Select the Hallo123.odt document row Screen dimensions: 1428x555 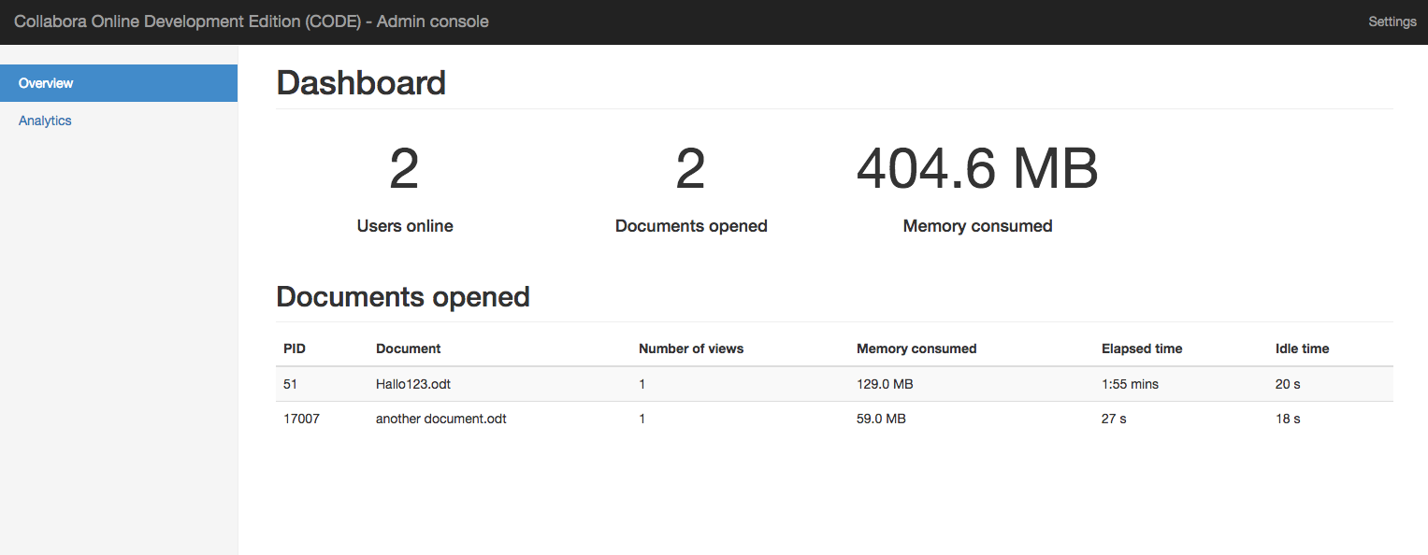[834, 384]
